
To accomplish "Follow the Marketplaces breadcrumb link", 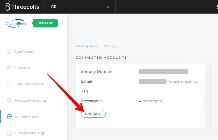I will point(87,46).
